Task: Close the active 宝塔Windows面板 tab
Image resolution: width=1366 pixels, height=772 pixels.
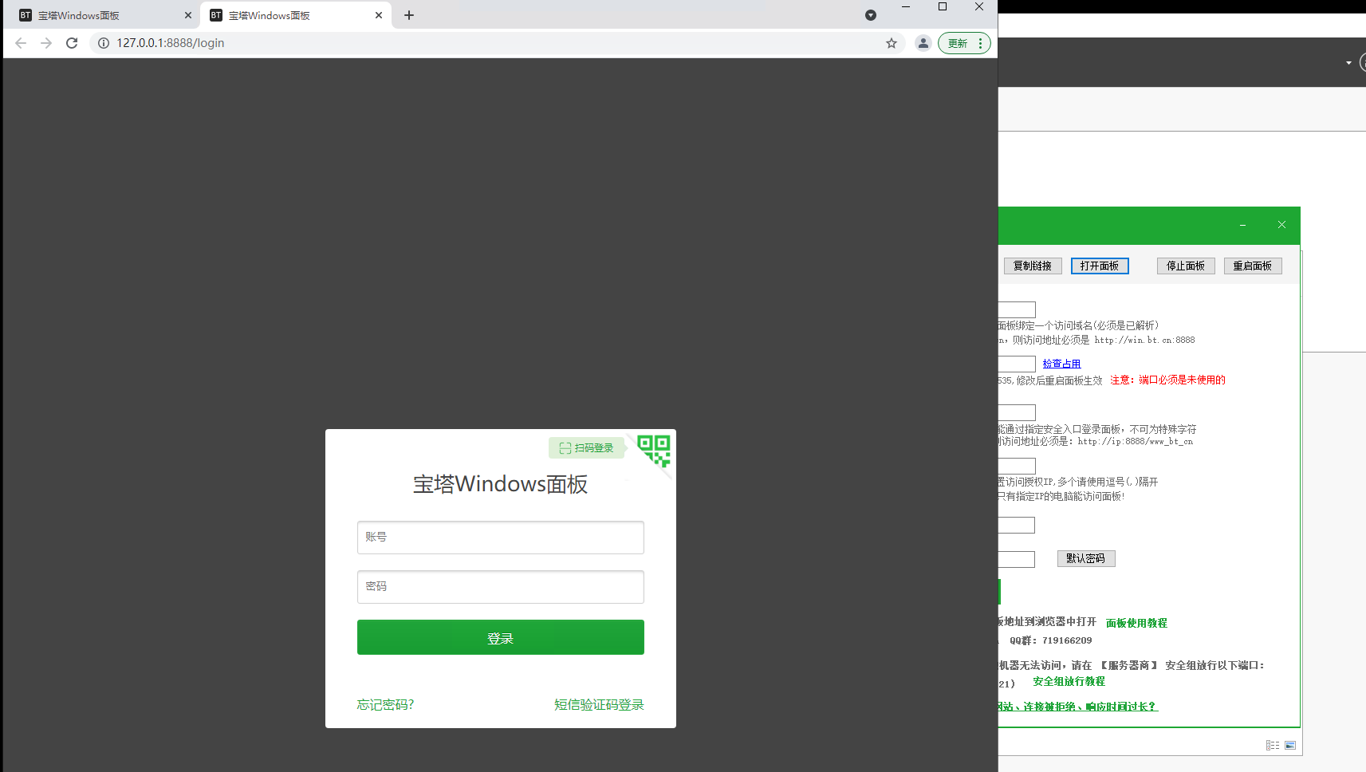Action: (379, 15)
